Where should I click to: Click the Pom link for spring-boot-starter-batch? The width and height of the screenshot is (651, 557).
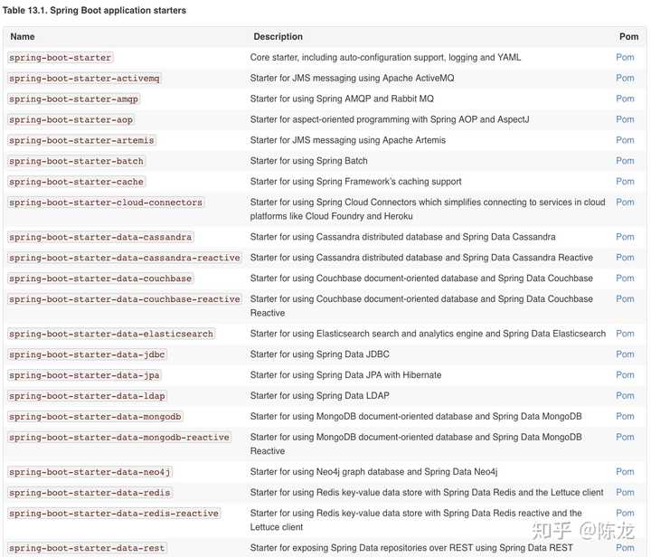(625, 161)
